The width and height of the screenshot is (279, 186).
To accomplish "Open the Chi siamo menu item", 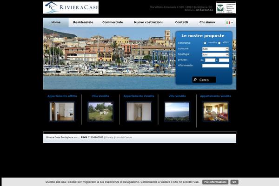I will tap(207, 22).
